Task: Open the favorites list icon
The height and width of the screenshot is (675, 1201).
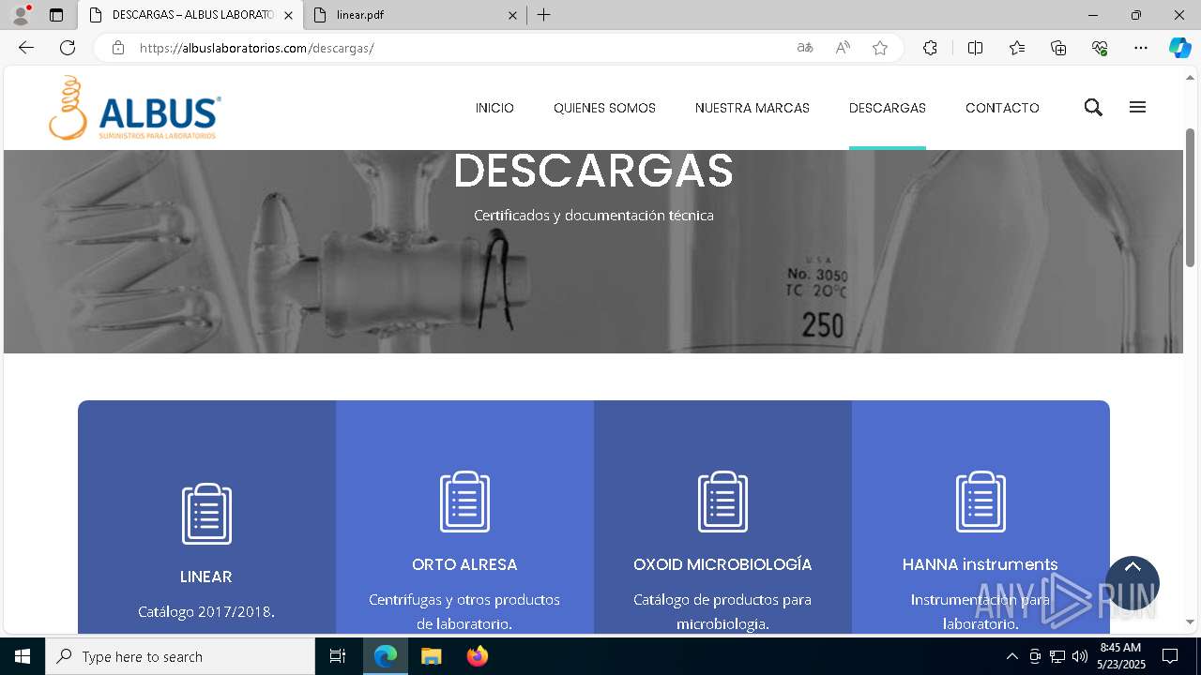Action: pyautogui.click(x=1017, y=48)
